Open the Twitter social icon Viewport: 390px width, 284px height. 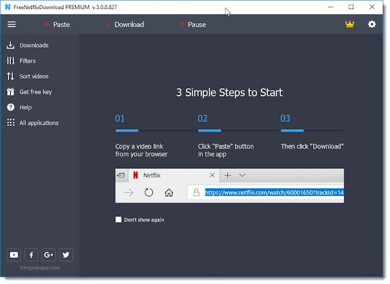click(66, 255)
